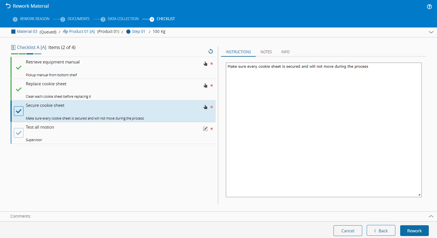Go to Data Collection wizard step
This screenshot has height=238, width=437.
pos(123,19)
